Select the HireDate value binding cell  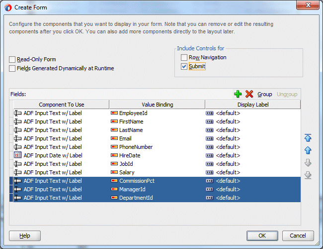tap(158, 155)
